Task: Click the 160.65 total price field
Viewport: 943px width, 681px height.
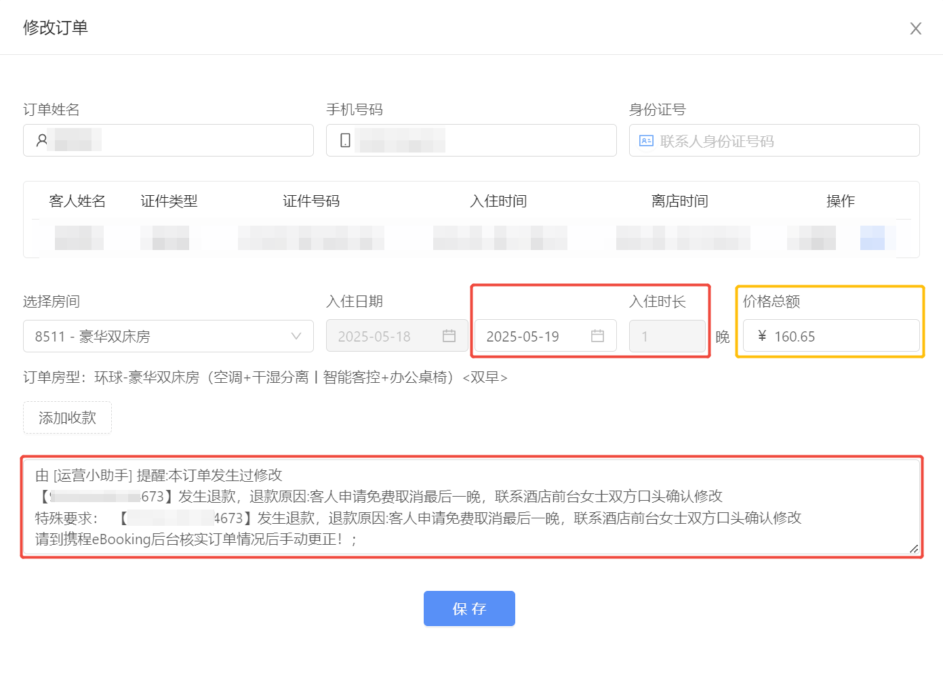Action: coord(831,336)
